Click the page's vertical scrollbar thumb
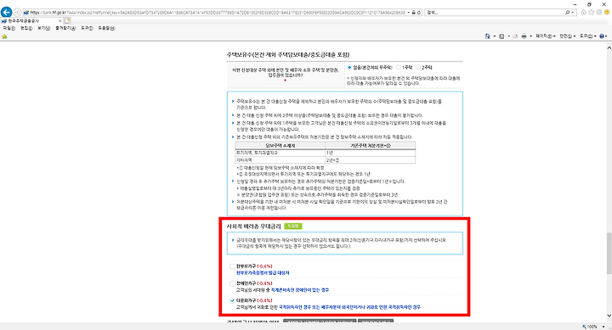 click(x=609, y=253)
